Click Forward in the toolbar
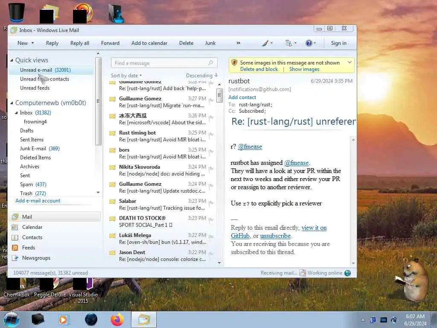The width and height of the screenshot is (437, 328). coord(110,43)
